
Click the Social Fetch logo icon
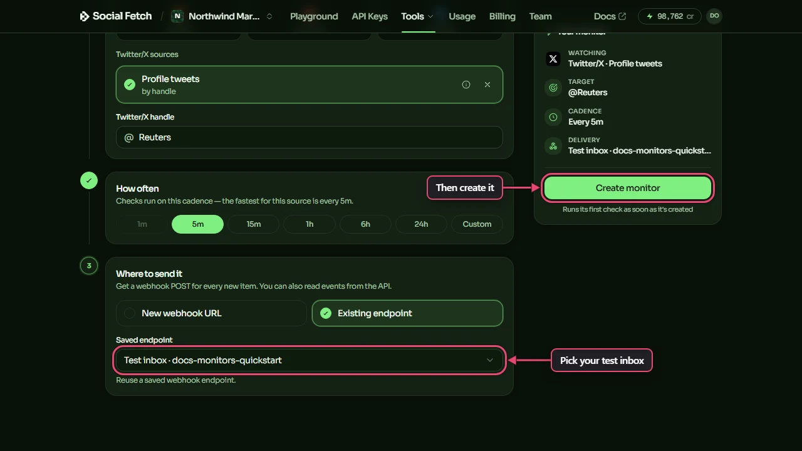pos(85,16)
